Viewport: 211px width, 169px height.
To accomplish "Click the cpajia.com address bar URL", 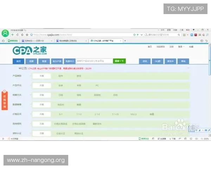I will point(53,35).
